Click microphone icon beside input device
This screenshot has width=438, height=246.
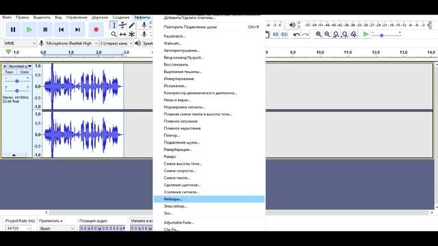[x=41, y=43]
